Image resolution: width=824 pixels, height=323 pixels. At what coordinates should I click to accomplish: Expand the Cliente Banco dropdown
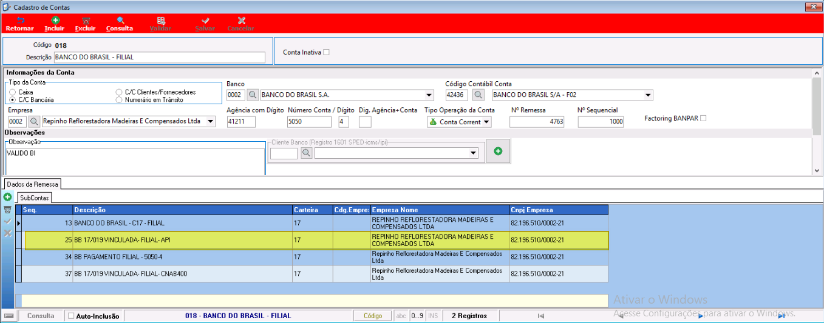pyautogui.click(x=473, y=153)
